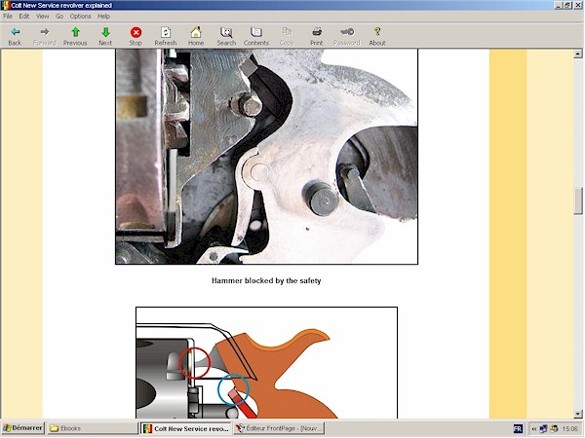Click the FR language indicator
This screenshot has width=585, height=438.
(x=518, y=428)
